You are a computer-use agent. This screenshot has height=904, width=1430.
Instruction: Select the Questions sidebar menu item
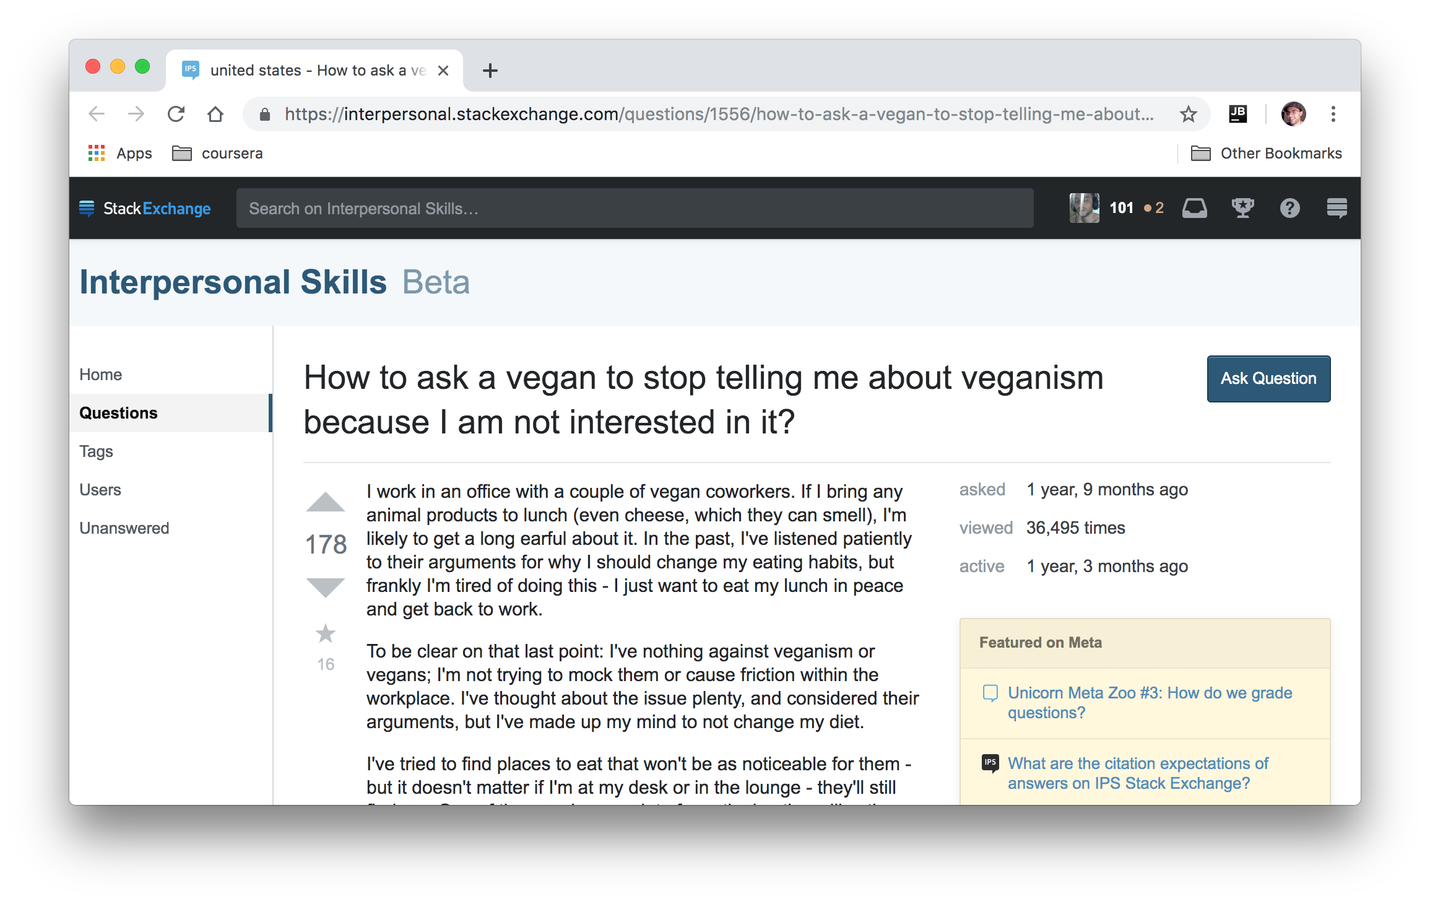(116, 412)
